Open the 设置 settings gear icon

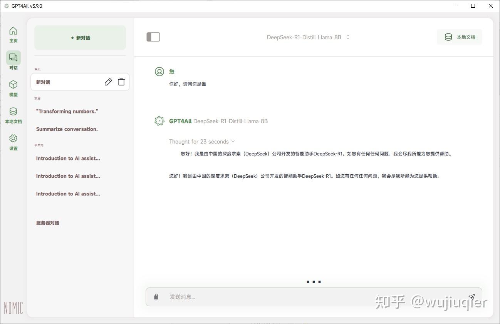(13, 142)
